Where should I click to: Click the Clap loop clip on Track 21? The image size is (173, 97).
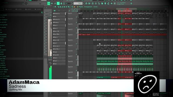104,77
